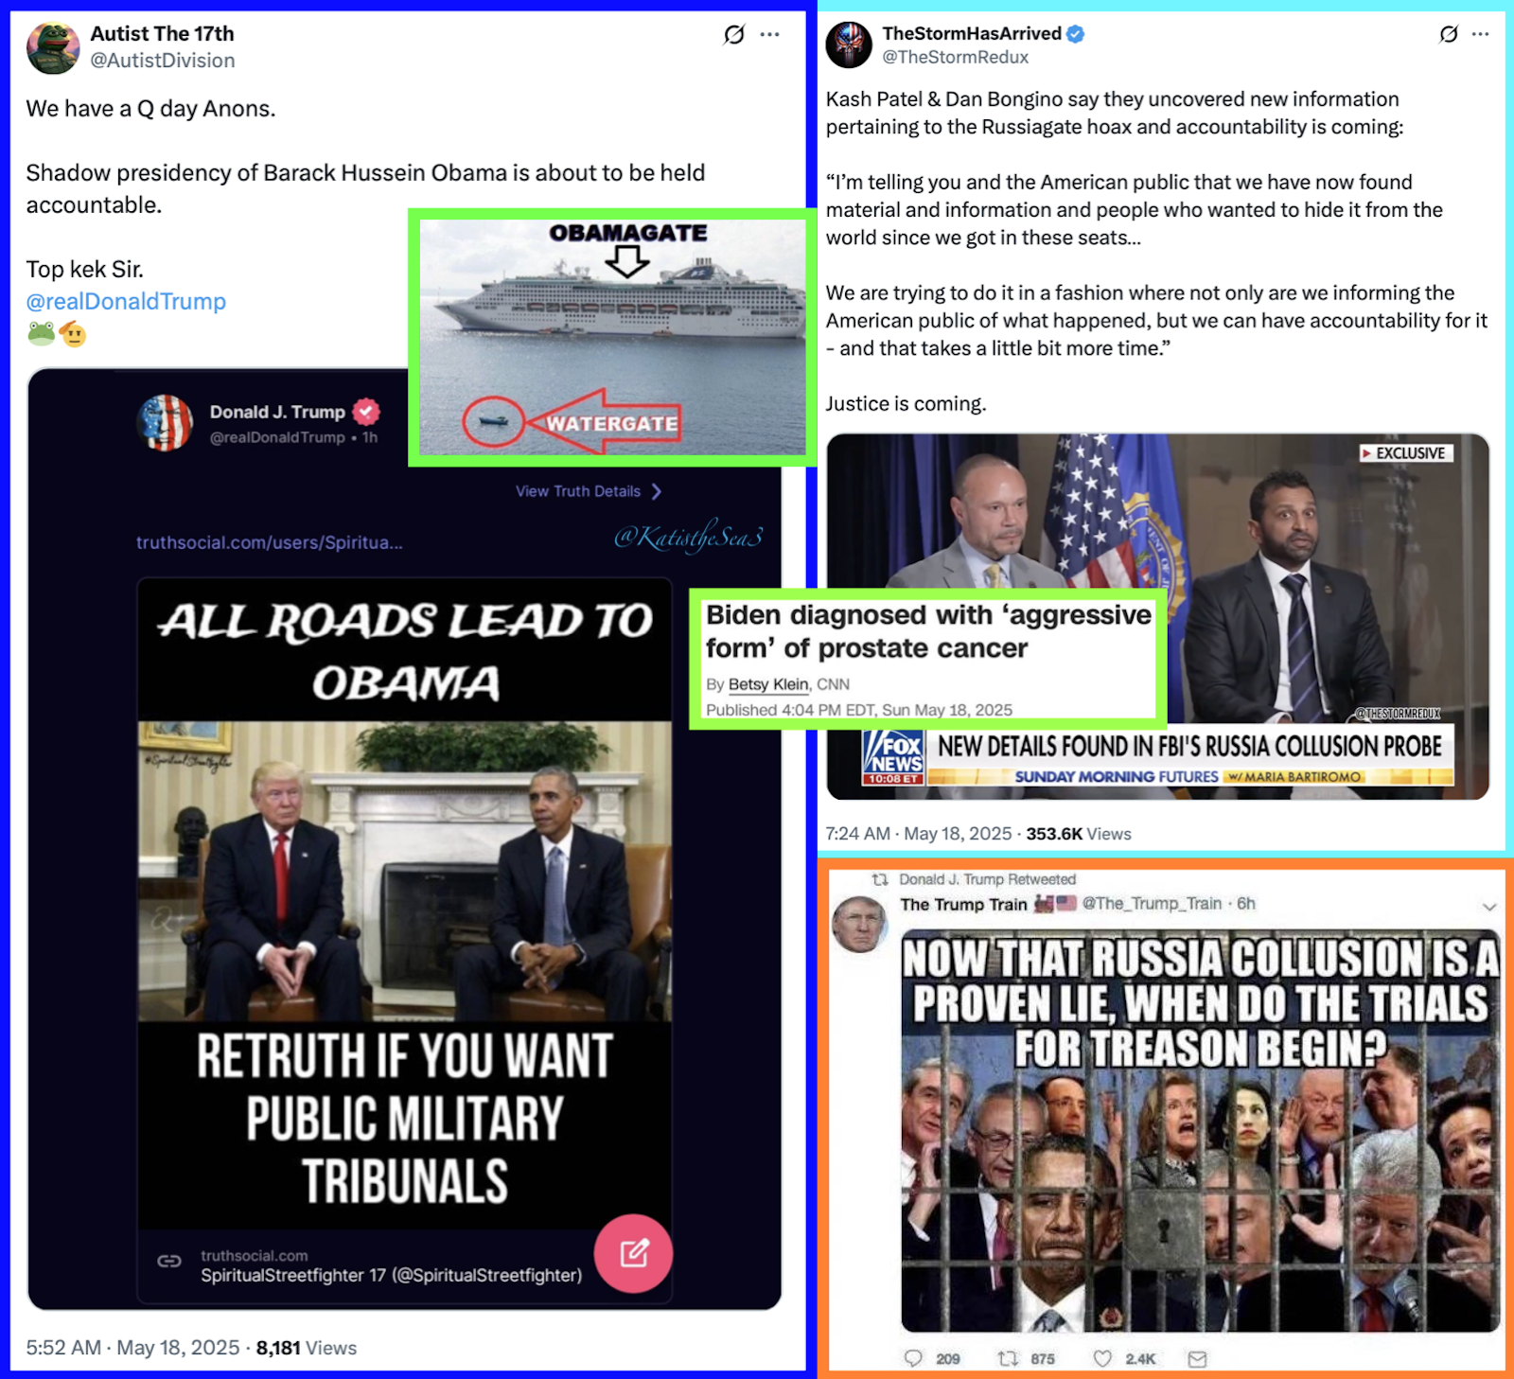
Task: Click the @realDonaldTrump mention link
Action: (x=126, y=301)
